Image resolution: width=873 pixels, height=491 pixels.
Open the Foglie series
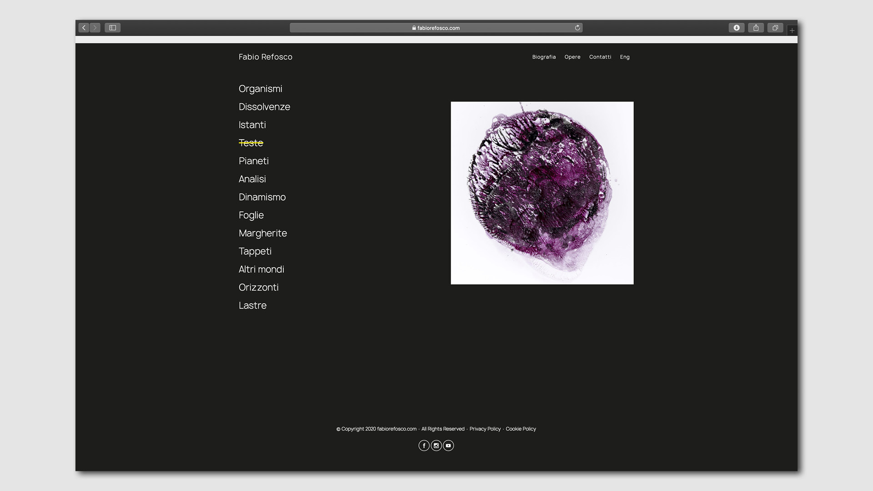tap(251, 215)
